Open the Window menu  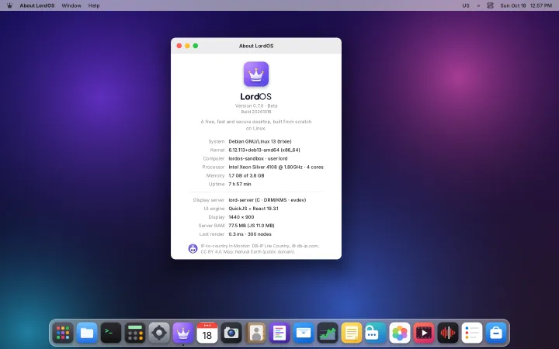(x=71, y=5)
